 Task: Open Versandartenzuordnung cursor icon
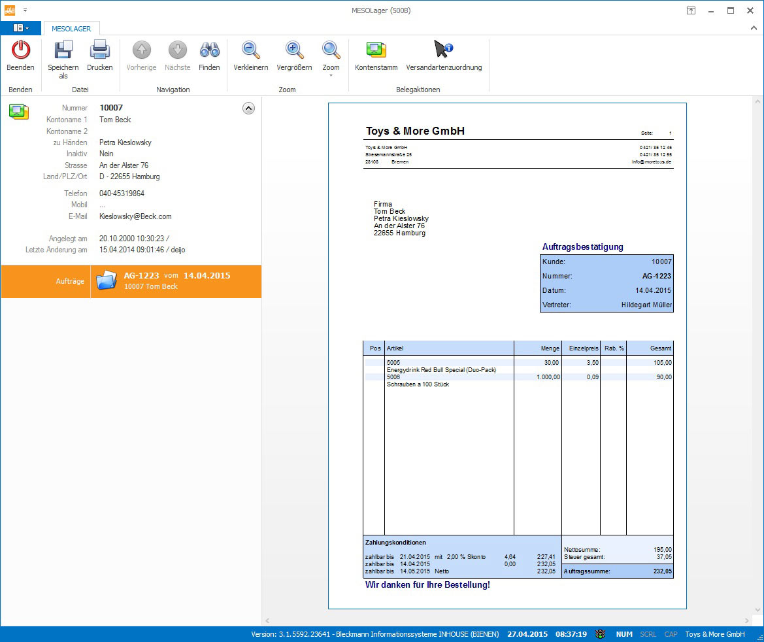(x=444, y=49)
